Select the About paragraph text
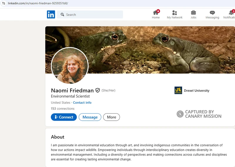 [139, 152]
